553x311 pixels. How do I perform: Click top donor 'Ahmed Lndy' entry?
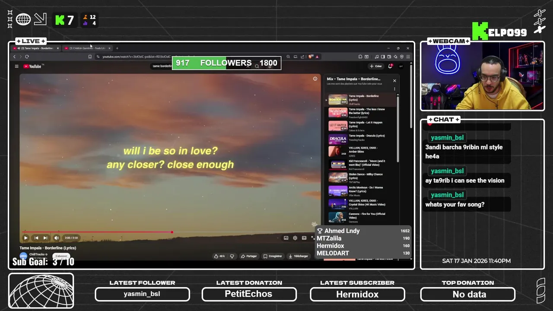click(x=363, y=231)
